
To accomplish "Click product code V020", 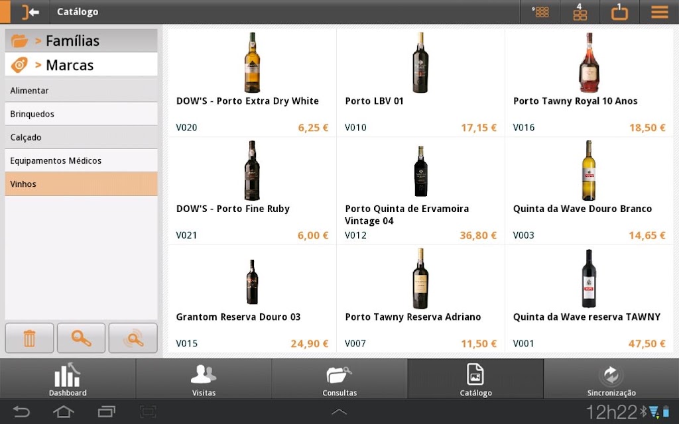I will [x=186, y=128].
